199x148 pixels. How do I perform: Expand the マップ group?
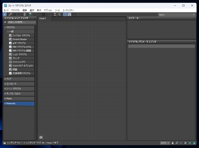[x=19, y=79]
